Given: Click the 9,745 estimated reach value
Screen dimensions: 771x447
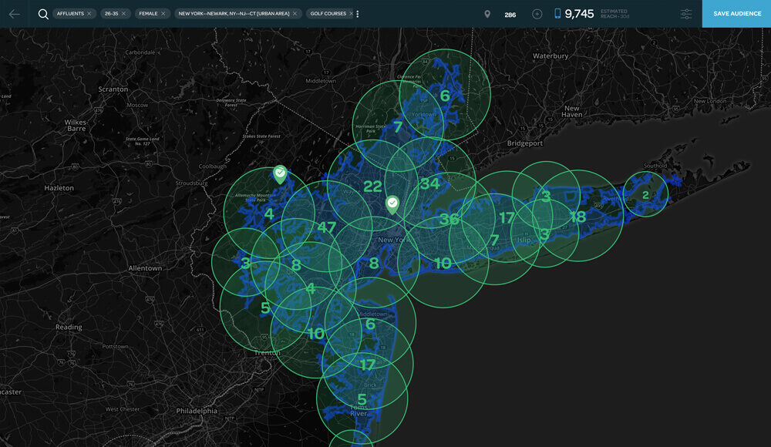Looking at the screenshot, I should (x=579, y=14).
